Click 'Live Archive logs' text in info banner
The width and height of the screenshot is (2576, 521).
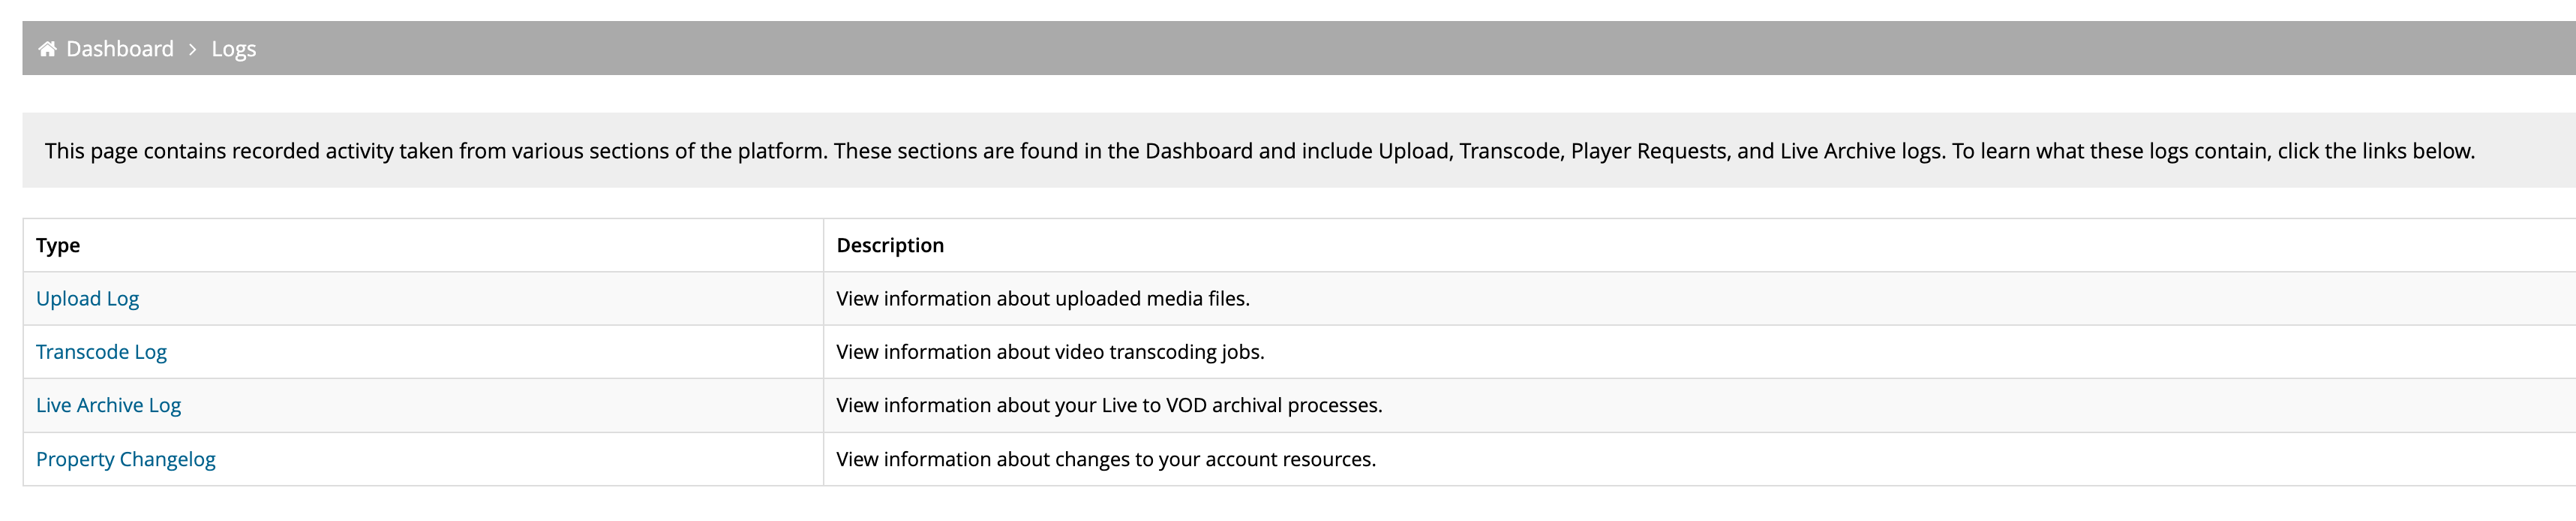pos(1861,151)
